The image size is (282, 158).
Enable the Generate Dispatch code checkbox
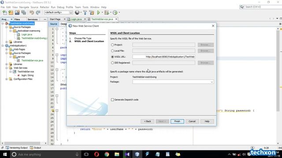[x=112, y=100]
